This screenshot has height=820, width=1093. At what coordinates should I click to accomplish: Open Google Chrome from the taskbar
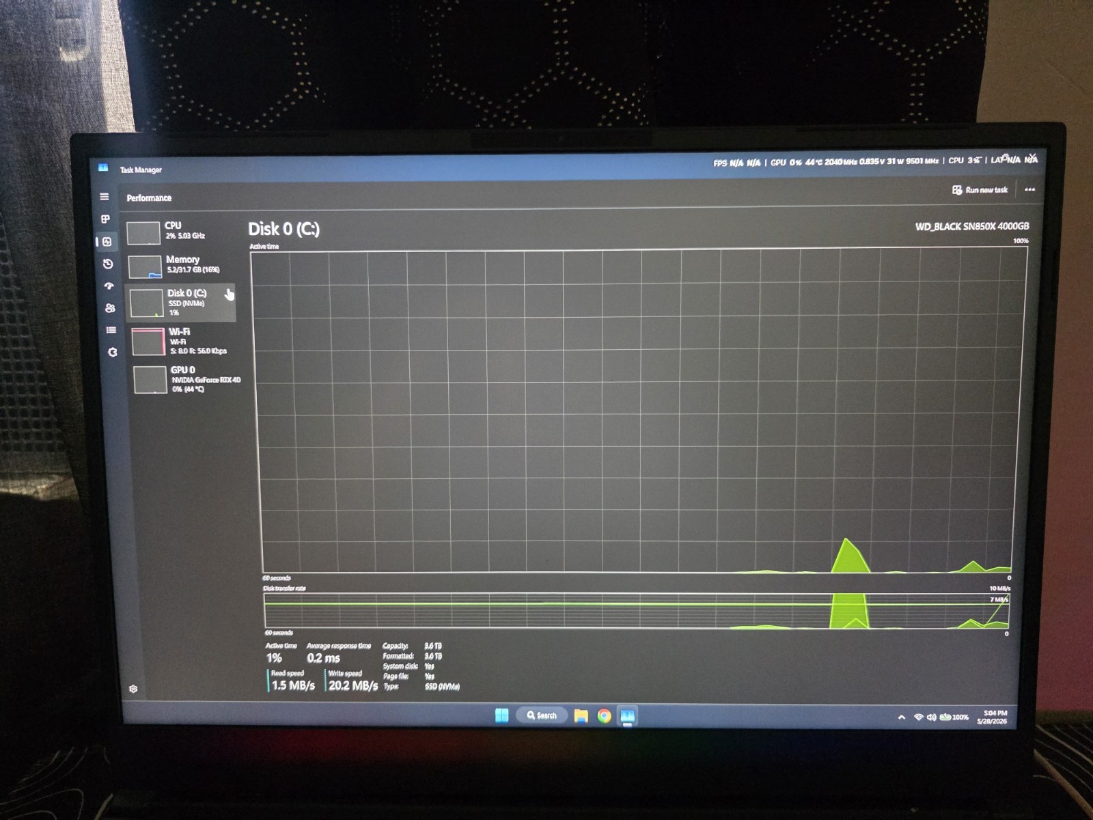[x=604, y=715]
